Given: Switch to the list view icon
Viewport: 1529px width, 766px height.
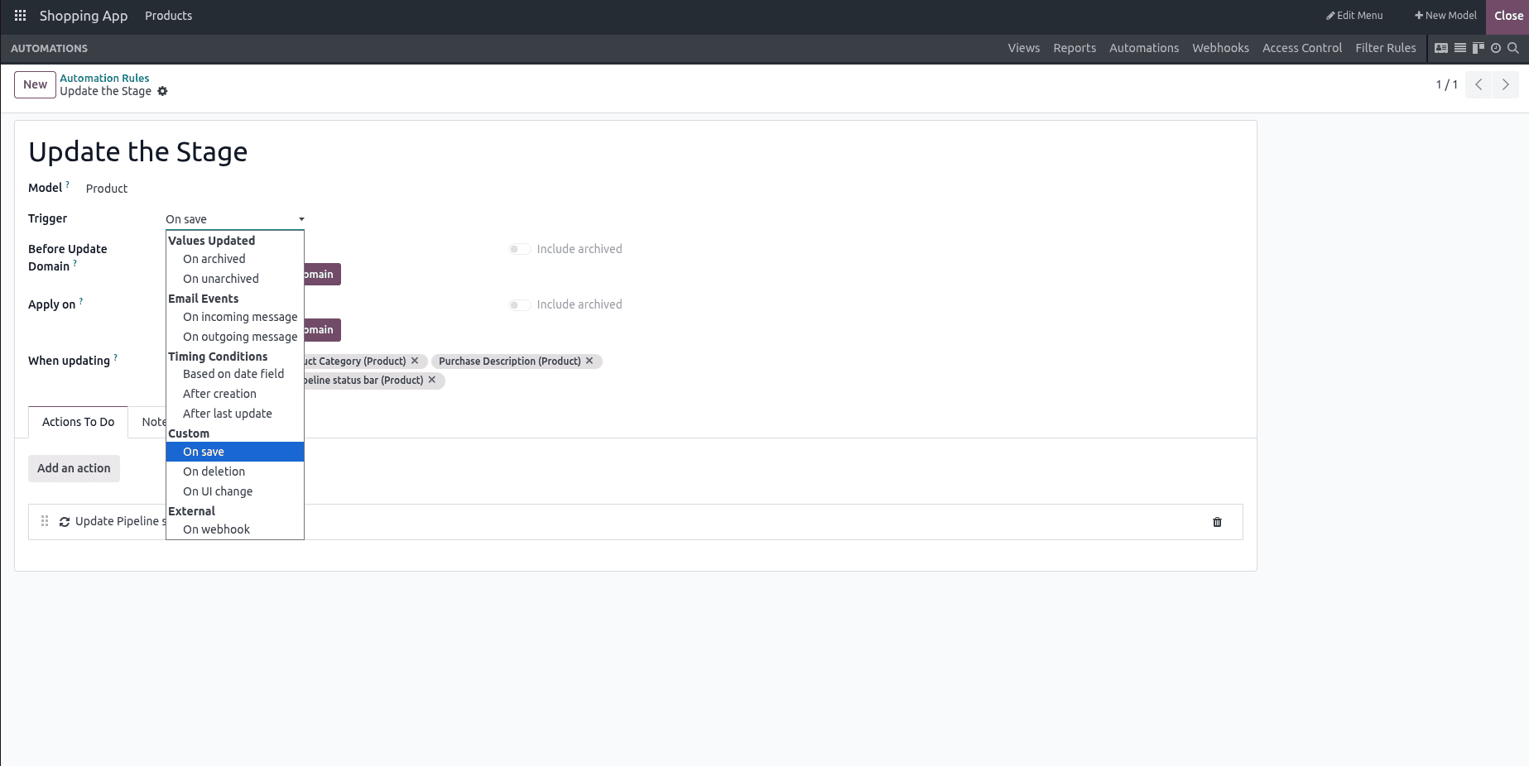Looking at the screenshot, I should pyautogui.click(x=1460, y=48).
